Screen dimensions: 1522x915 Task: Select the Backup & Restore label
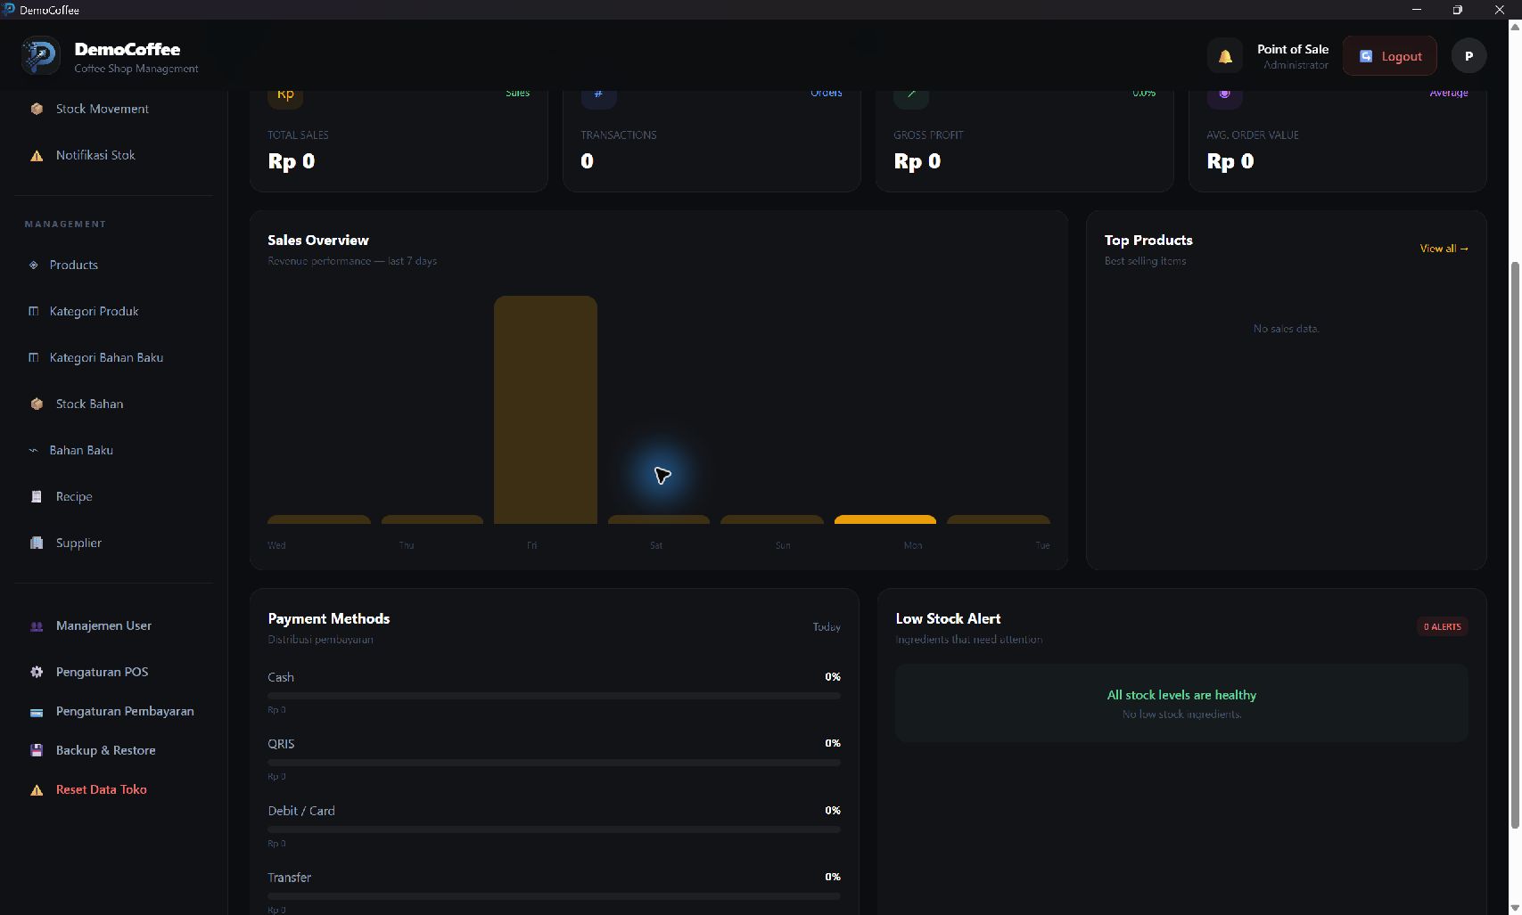[x=106, y=750]
